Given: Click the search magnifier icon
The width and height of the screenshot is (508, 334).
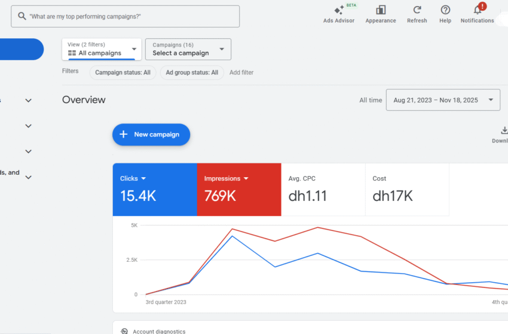Looking at the screenshot, I should pos(22,16).
